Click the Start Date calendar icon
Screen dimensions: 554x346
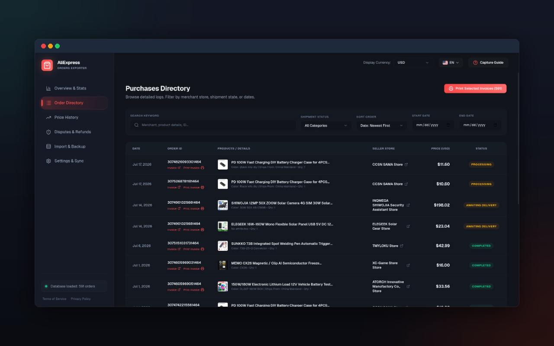pos(448,125)
